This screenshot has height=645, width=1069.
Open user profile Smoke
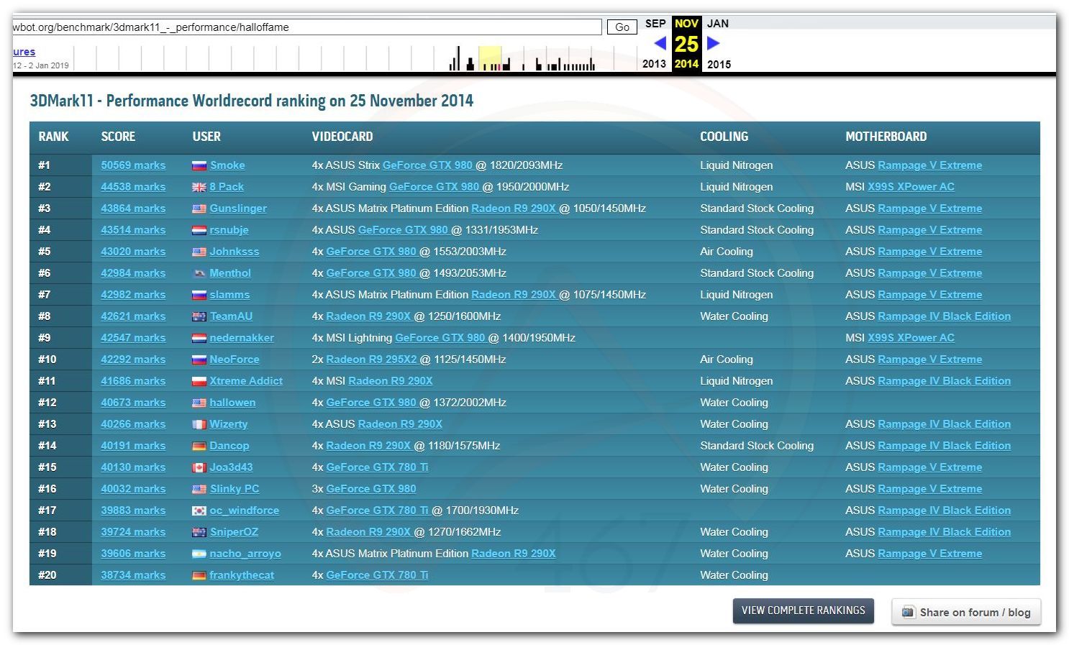(x=227, y=165)
